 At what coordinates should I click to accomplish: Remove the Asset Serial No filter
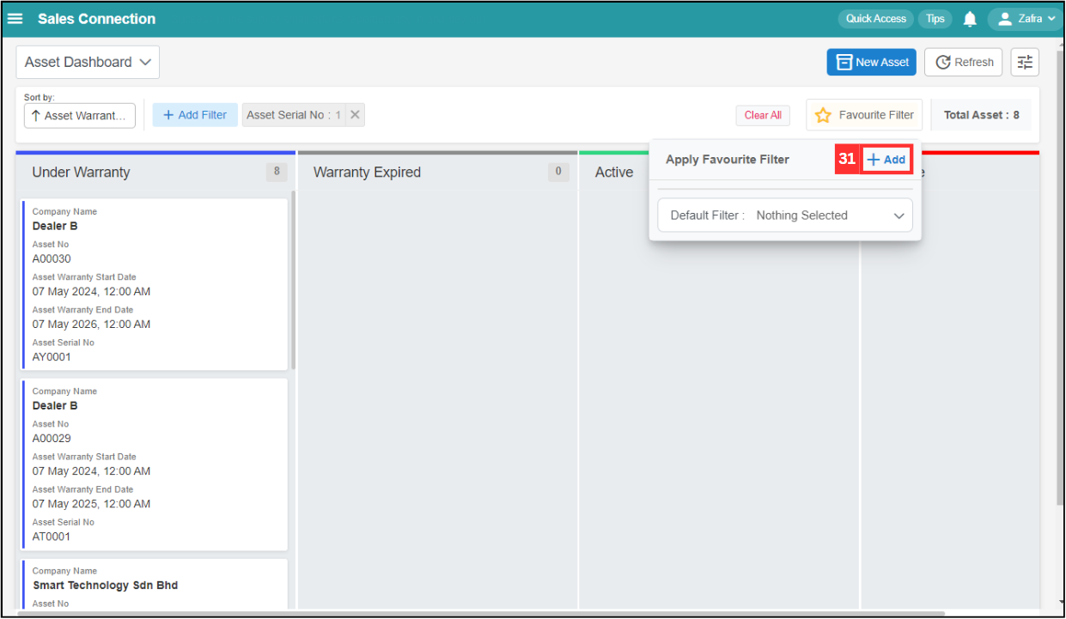(355, 115)
